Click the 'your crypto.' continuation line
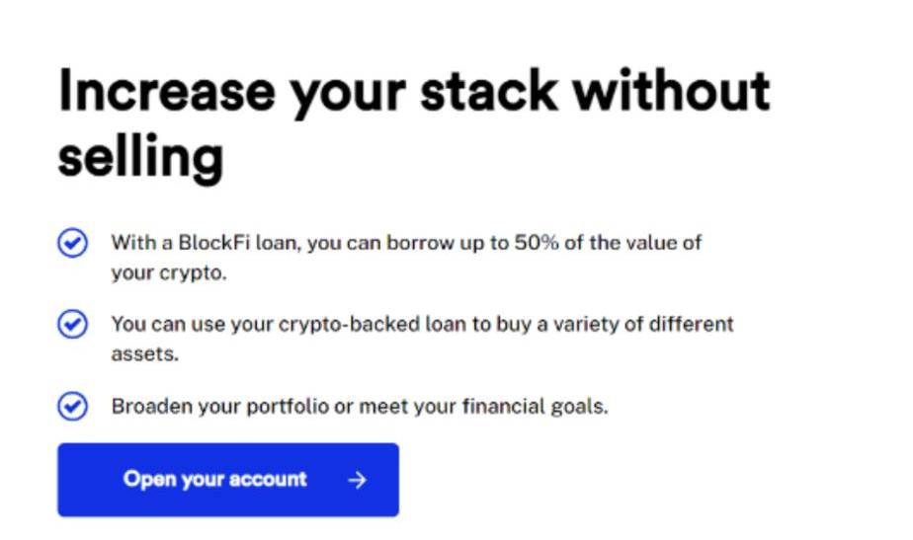 169,272
